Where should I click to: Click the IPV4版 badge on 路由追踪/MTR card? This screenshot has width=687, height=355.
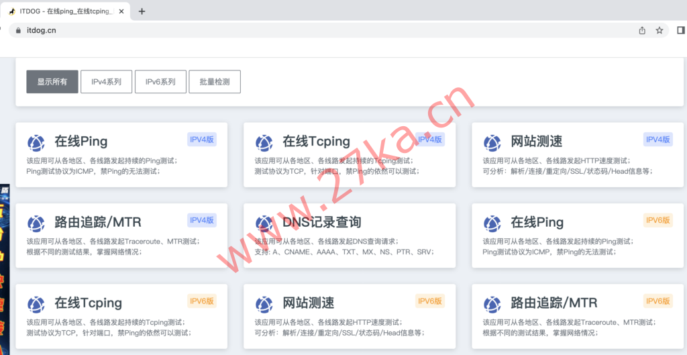pyautogui.click(x=202, y=220)
